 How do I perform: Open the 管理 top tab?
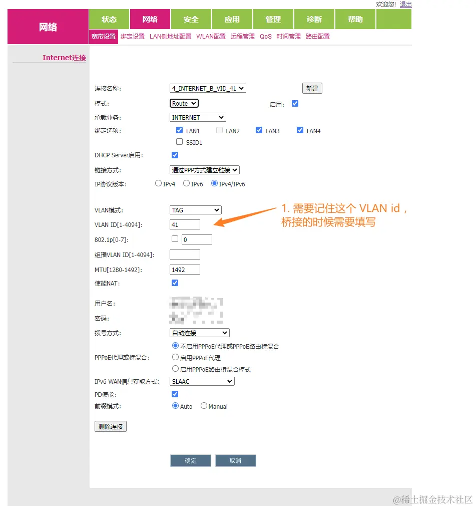pos(273,19)
